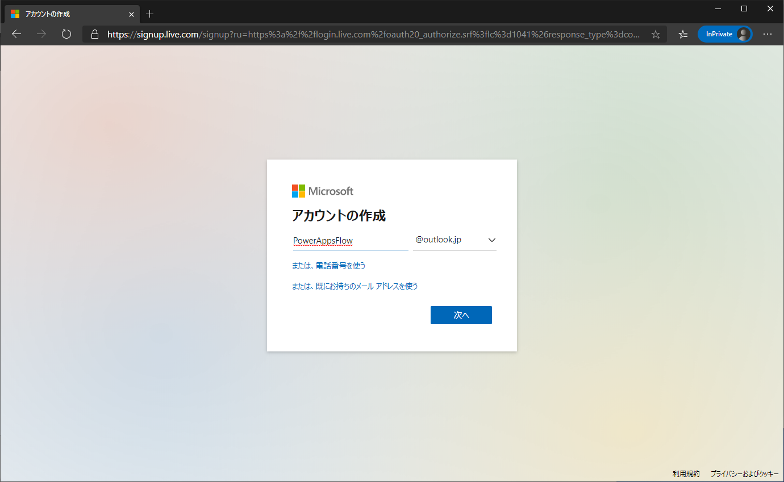Open the @outlook.jp domain dropdown
784x482 pixels.
coord(454,240)
